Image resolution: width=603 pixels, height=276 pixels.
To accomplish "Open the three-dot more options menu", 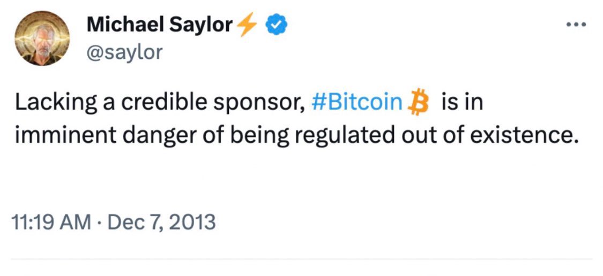I will (x=575, y=25).
